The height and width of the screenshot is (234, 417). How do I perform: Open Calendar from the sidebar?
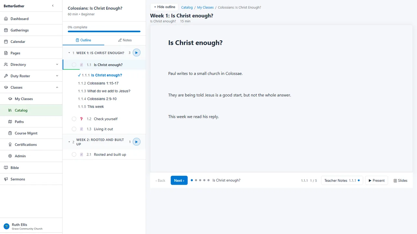pyautogui.click(x=18, y=42)
